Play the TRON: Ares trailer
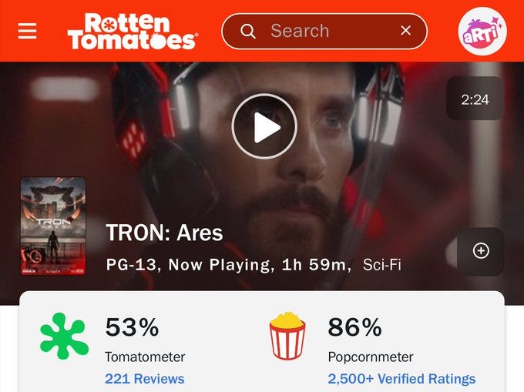 264,126
